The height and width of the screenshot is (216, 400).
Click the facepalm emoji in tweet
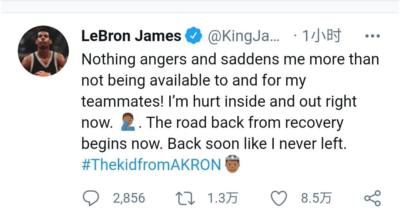click(128, 122)
